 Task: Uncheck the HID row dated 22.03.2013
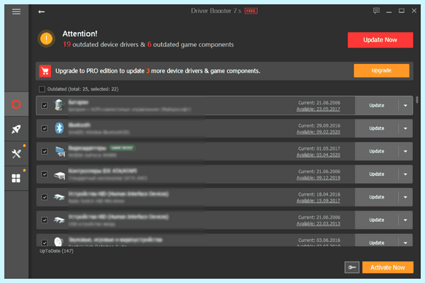(45, 220)
